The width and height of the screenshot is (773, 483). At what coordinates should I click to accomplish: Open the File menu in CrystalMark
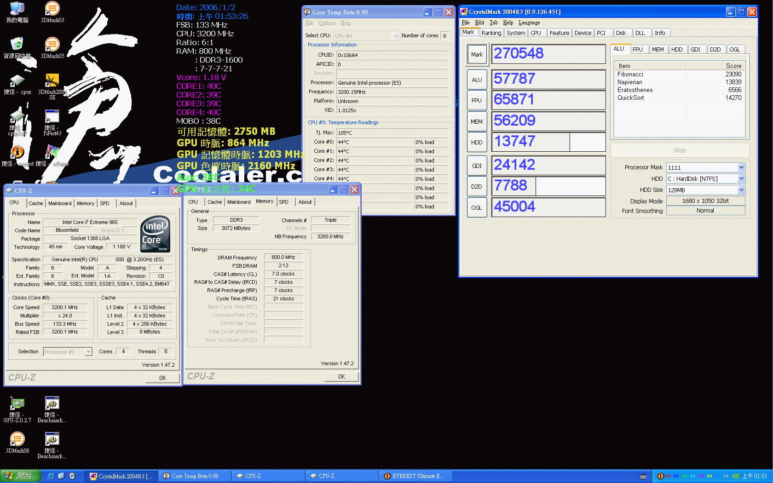pos(466,23)
